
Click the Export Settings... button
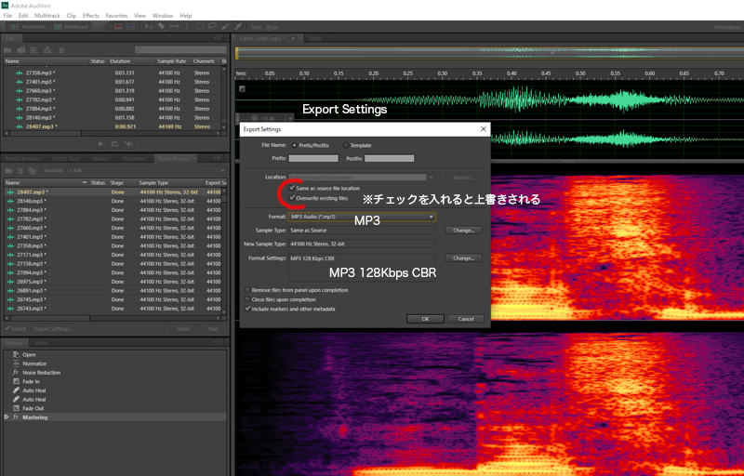[54, 328]
